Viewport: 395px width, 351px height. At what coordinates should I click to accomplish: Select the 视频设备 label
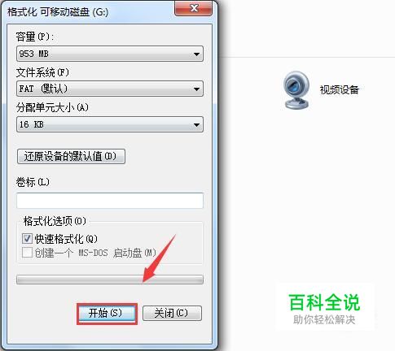pyautogui.click(x=340, y=90)
